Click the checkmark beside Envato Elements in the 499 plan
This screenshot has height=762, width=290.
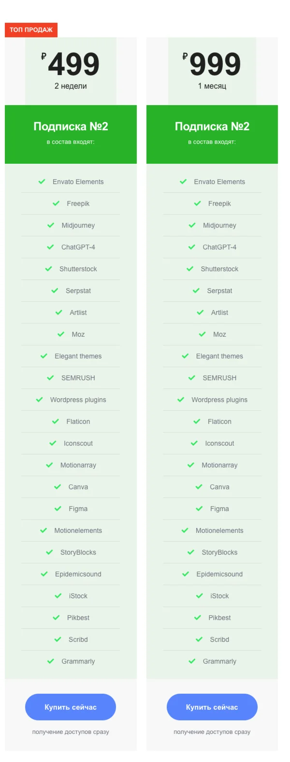(42, 182)
